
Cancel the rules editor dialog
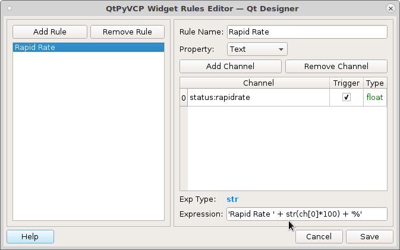[319, 237]
